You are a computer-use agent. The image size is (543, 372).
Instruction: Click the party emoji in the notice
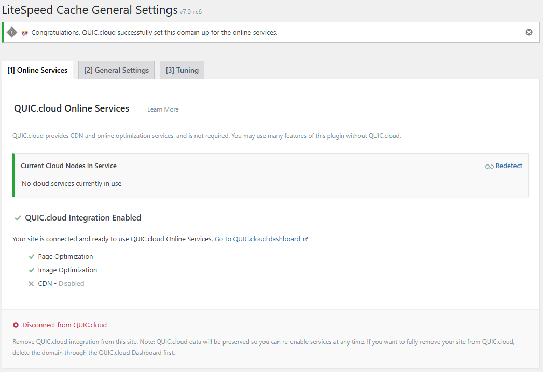click(x=24, y=33)
